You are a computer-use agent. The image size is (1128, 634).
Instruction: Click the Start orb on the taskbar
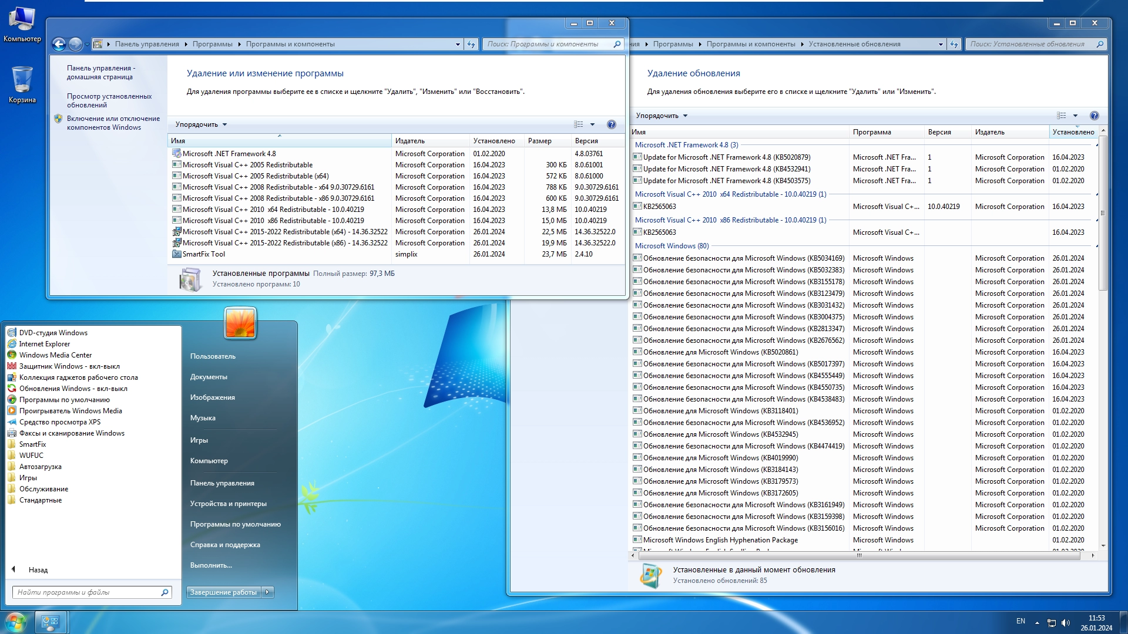tap(16, 622)
